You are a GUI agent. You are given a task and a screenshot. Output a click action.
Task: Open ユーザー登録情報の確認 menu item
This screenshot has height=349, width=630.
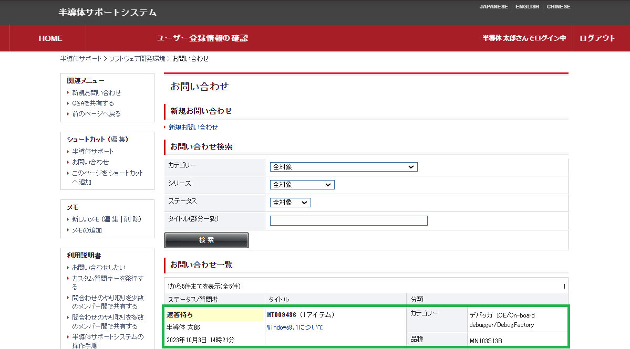click(x=202, y=38)
